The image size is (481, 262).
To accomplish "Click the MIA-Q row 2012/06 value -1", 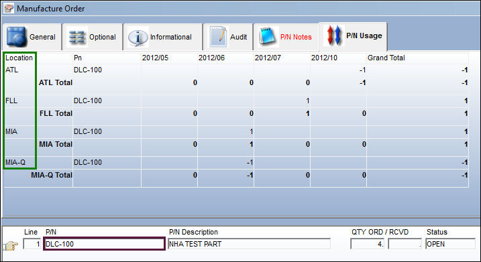I will (x=250, y=162).
